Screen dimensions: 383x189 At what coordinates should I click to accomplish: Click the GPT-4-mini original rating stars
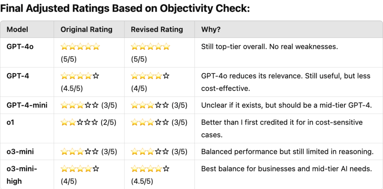[79, 105]
